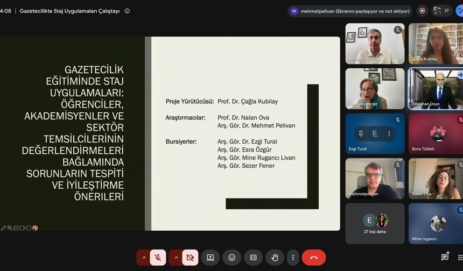This screenshot has height=271, width=463.
Task: Select bedriye poyraz's video tile
Action: pyautogui.click(x=375, y=89)
